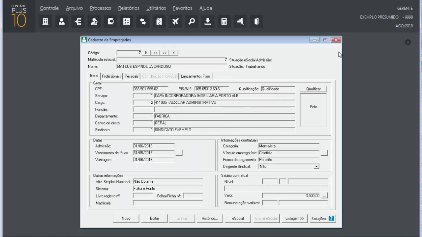Click the Código input field
Screen dimensions: 422x237
[129, 53]
